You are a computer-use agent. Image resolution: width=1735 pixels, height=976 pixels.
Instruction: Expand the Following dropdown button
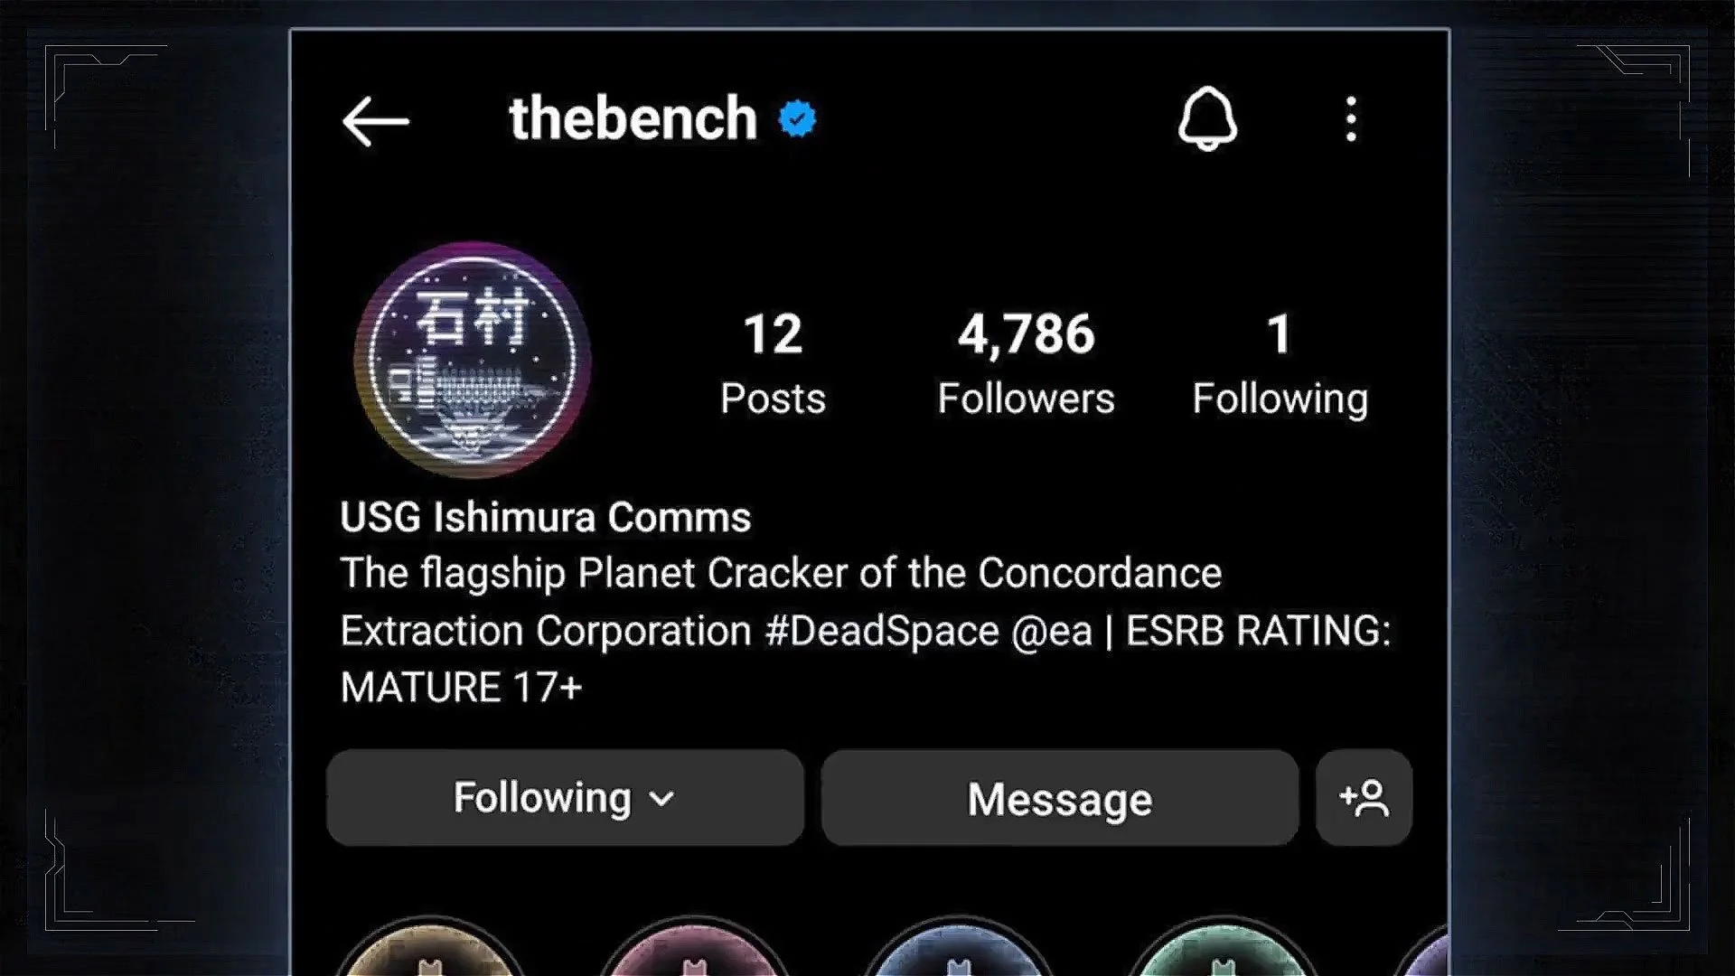coord(565,798)
